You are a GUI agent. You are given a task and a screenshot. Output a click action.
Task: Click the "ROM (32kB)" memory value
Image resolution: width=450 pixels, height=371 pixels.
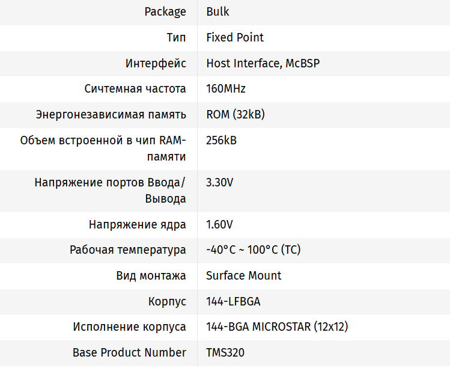236,114
